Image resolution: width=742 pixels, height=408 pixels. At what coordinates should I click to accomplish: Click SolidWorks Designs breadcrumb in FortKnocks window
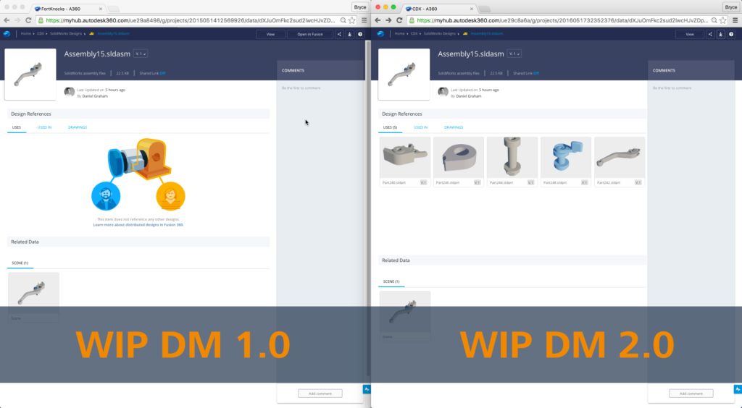click(x=66, y=33)
